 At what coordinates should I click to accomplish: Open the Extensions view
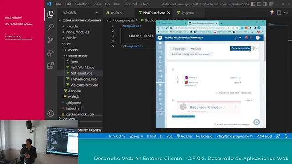[51, 66]
